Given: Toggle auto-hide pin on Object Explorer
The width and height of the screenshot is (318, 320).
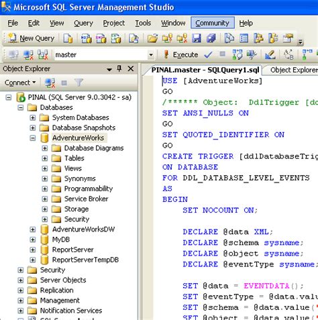Looking at the screenshot, I should pos(119,68).
